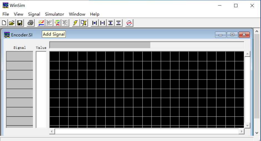Click the waveform vertical scrollbar up arrow

point(247,54)
